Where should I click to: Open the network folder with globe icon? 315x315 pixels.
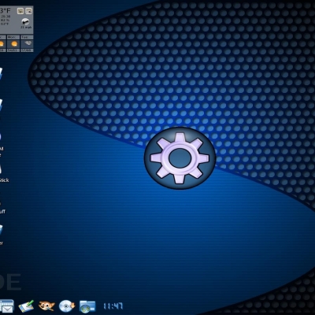point(87,306)
